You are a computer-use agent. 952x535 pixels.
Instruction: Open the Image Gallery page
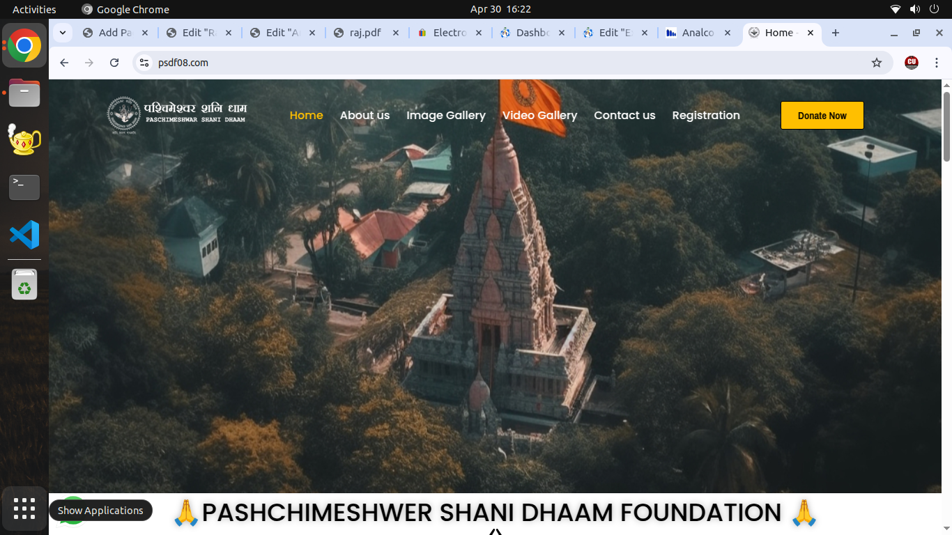pyautogui.click(x=446, y=116)
